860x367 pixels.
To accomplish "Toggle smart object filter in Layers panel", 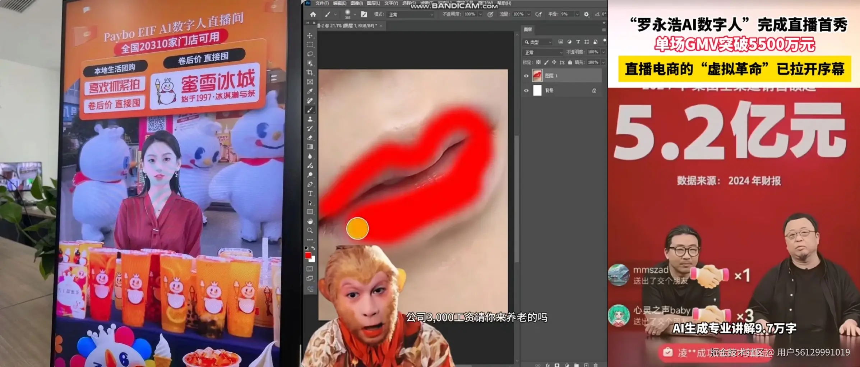I will tap(595, 42).
